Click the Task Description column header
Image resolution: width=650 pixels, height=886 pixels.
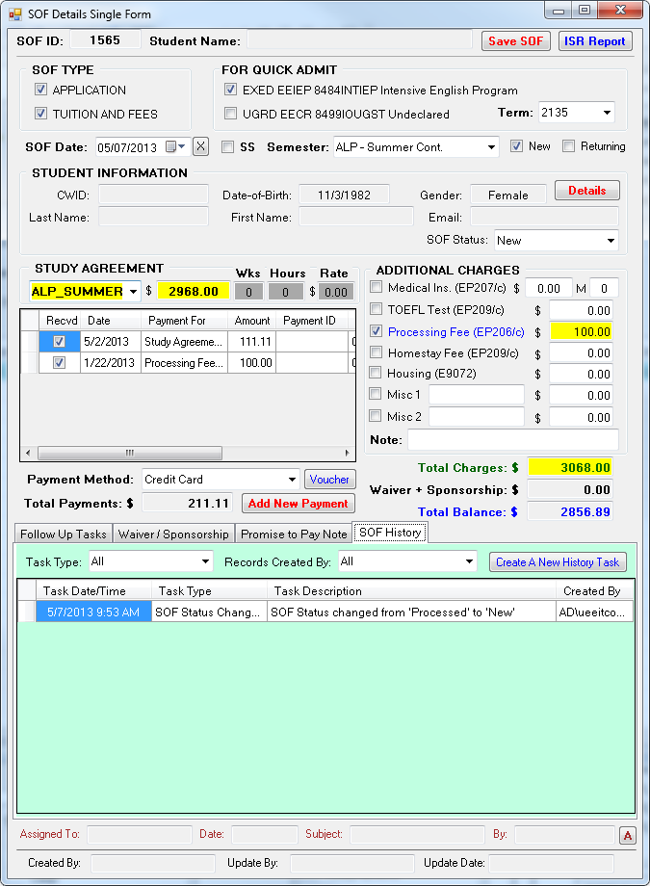coord(411,591)
